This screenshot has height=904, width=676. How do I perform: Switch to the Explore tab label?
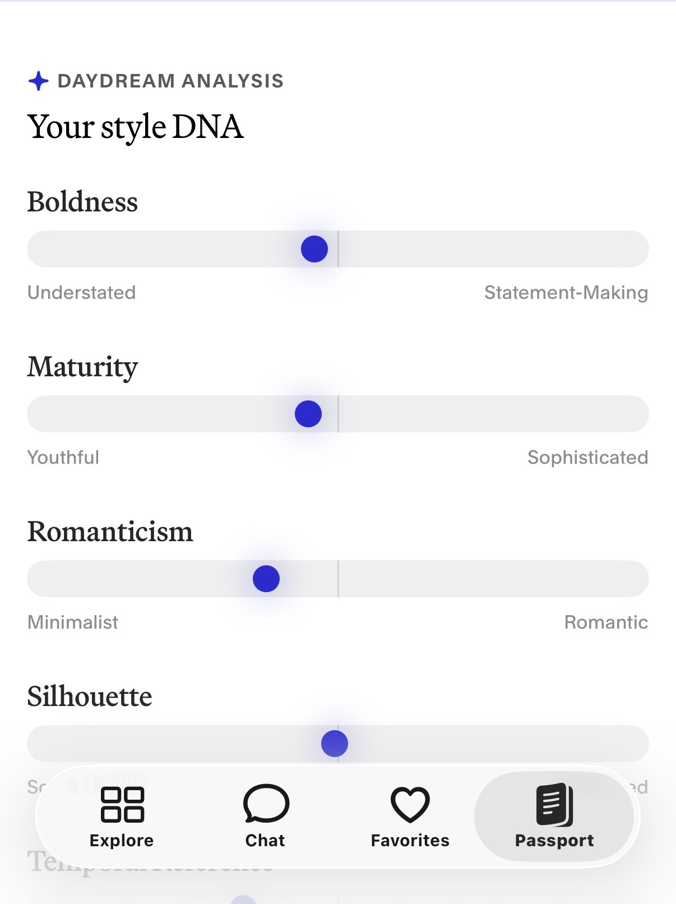click(122, 841)
